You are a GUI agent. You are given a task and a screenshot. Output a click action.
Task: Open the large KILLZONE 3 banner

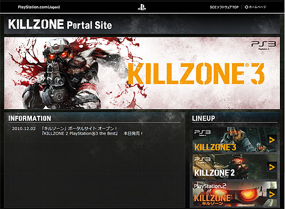click(142, 73)
